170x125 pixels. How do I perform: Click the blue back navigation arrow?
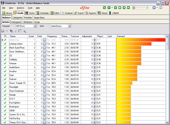coord(154,8)
